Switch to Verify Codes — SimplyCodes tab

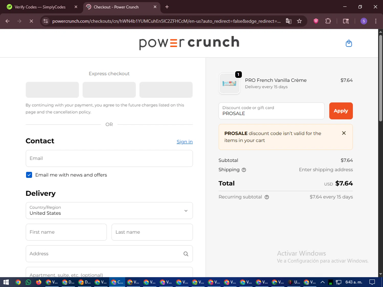point(40,7)
